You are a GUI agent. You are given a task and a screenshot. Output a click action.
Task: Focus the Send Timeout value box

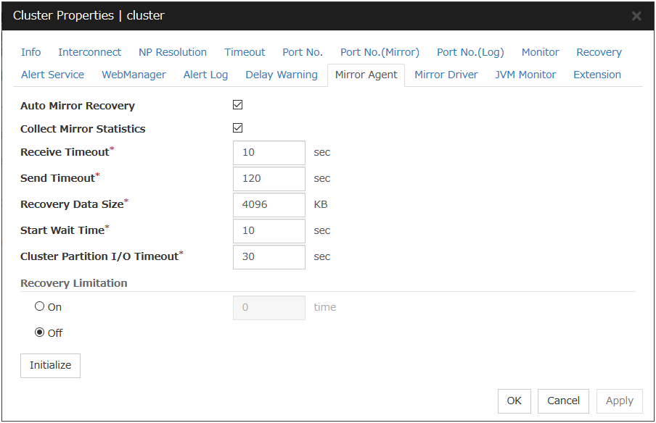[269, 179]
